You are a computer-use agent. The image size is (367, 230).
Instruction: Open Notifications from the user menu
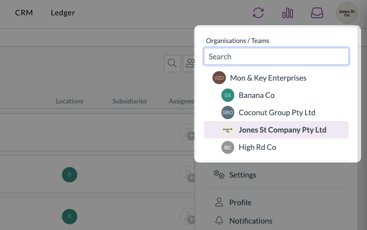coord(250,221)
